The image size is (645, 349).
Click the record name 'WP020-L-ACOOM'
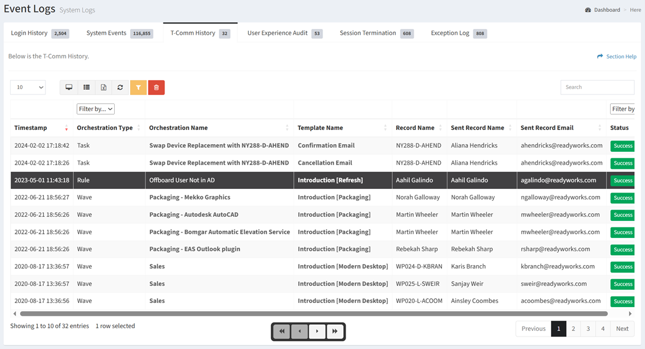click(419, 301)
